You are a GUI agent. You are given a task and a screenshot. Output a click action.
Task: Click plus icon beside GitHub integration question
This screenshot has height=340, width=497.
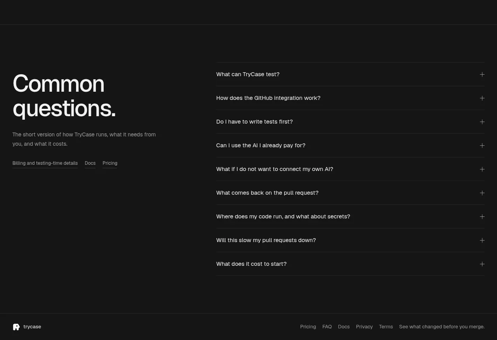click(482, 98)
